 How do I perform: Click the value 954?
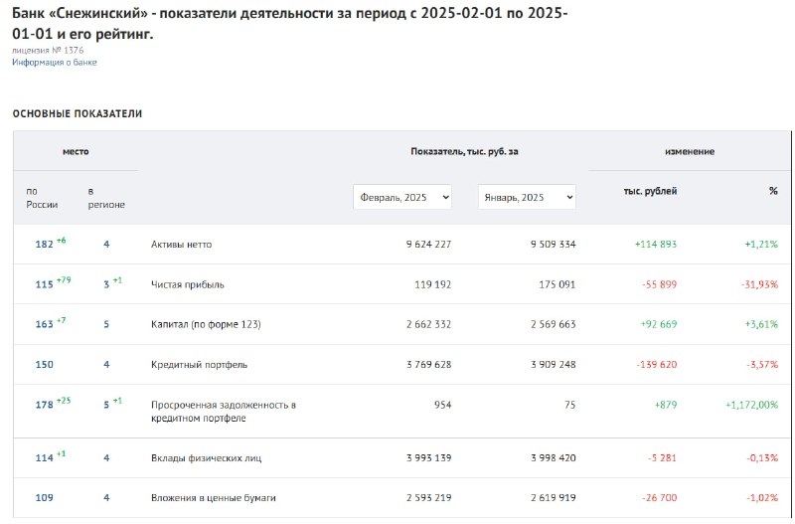pos(442,405)
